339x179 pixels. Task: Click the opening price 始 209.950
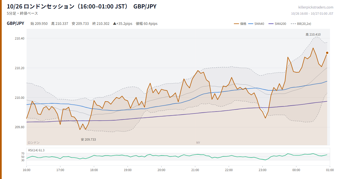pyautogui.click(x=39, y=24)
